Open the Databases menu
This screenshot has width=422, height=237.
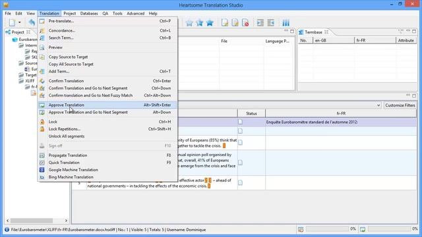(x=89, y=13)
